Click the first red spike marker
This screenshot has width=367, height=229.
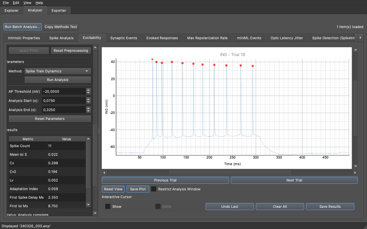pyautogui.click(x=152, y=59)
